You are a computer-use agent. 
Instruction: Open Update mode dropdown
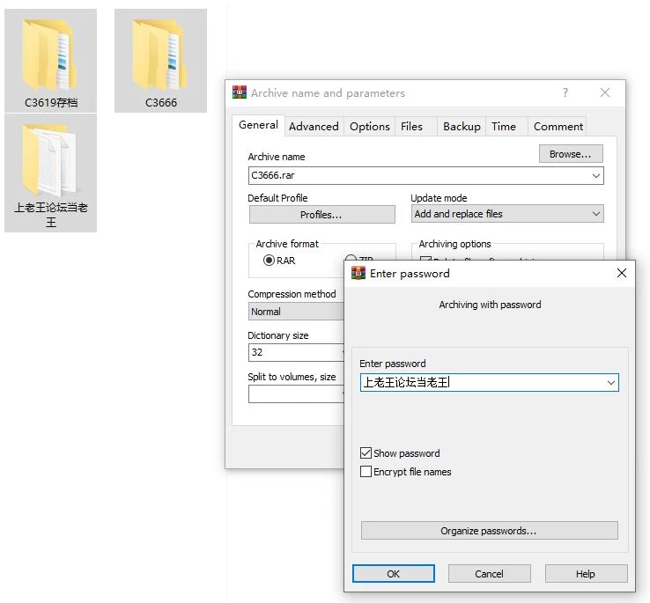click(507, 214)
